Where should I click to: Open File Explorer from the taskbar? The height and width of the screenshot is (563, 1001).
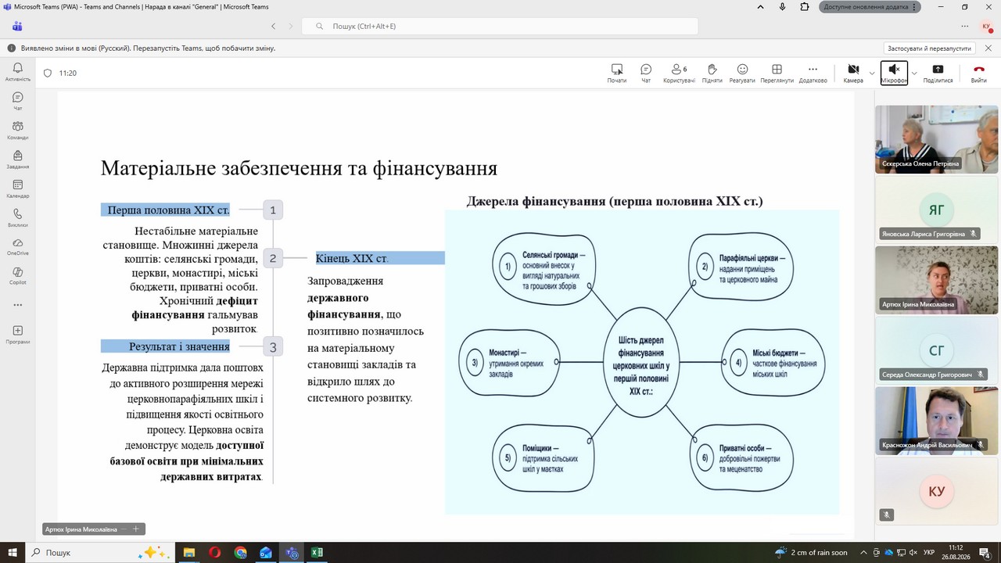tap(189, 552)
